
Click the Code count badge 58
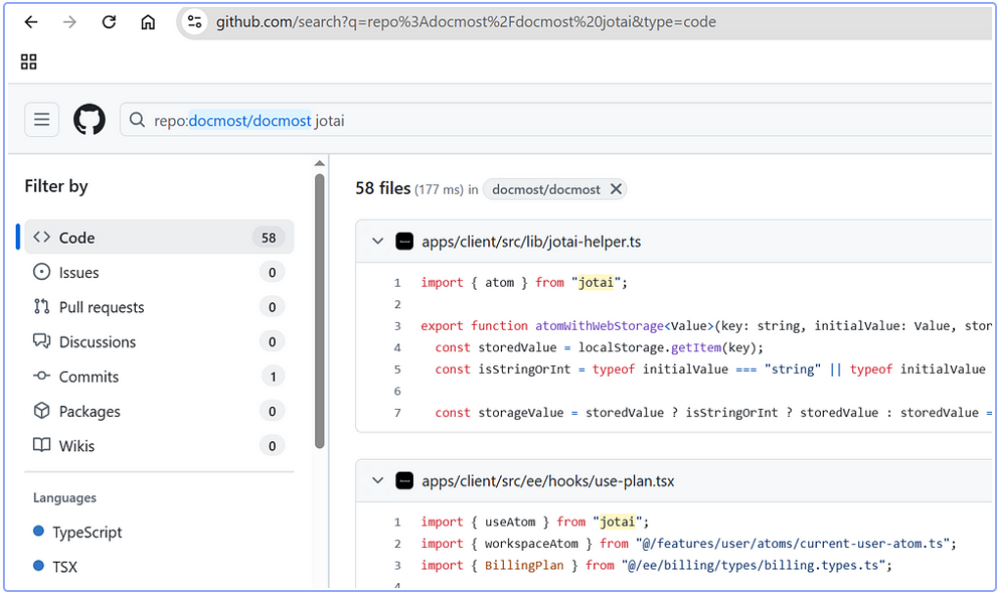[269, 238]
